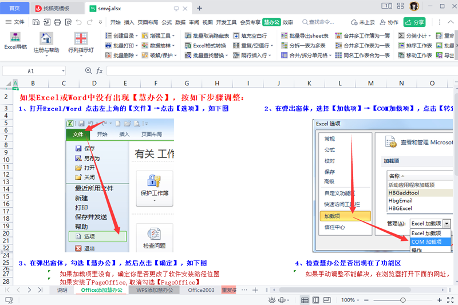This screenshot has width=458, height=305.
Task: Undo the last action
Action: [79, 22]
